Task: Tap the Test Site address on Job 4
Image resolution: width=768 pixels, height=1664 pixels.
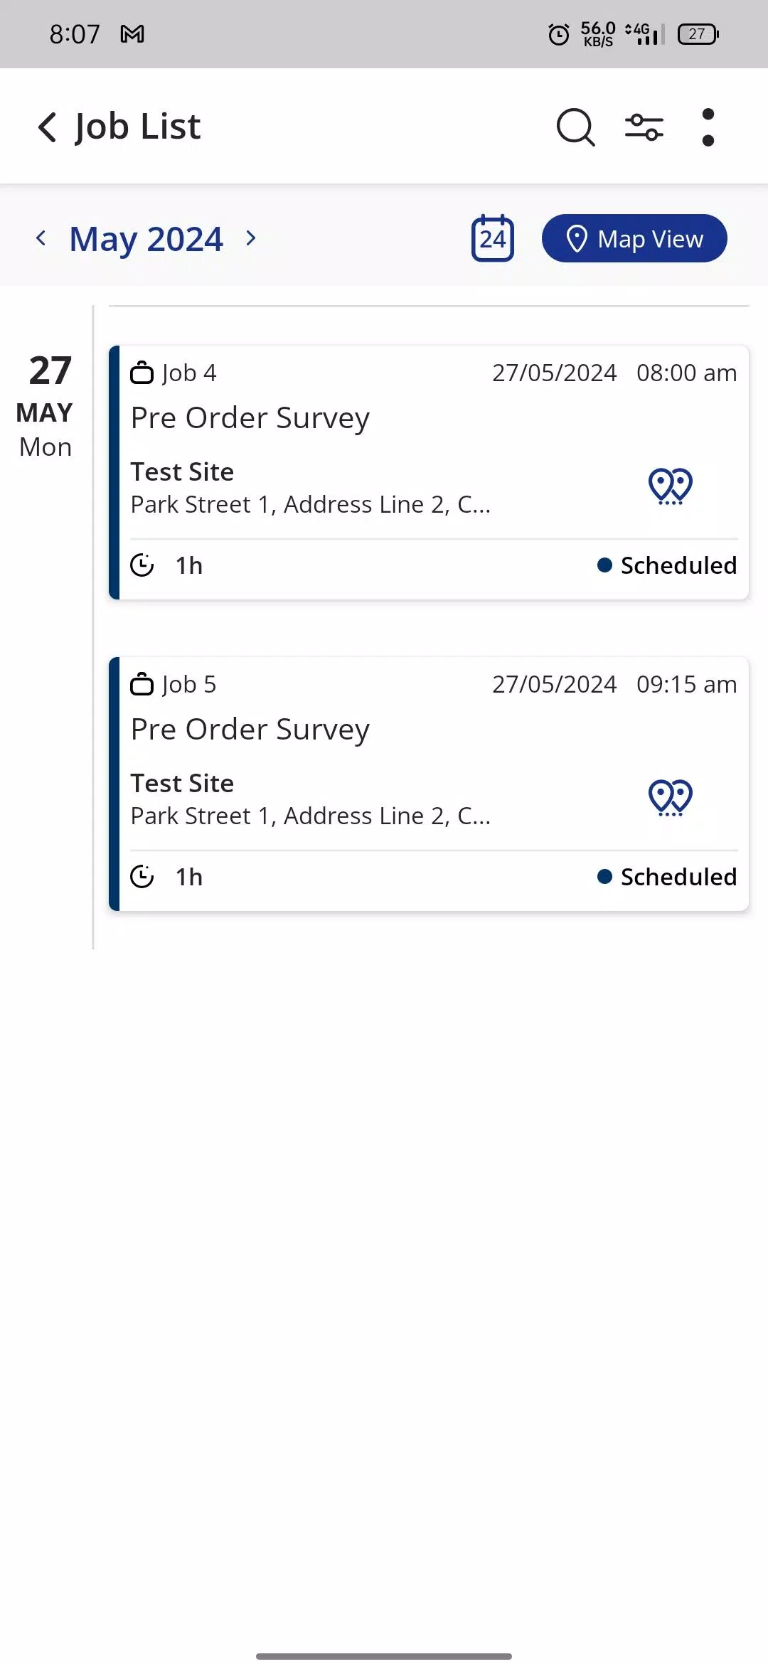Action: (x=311, y=488)
